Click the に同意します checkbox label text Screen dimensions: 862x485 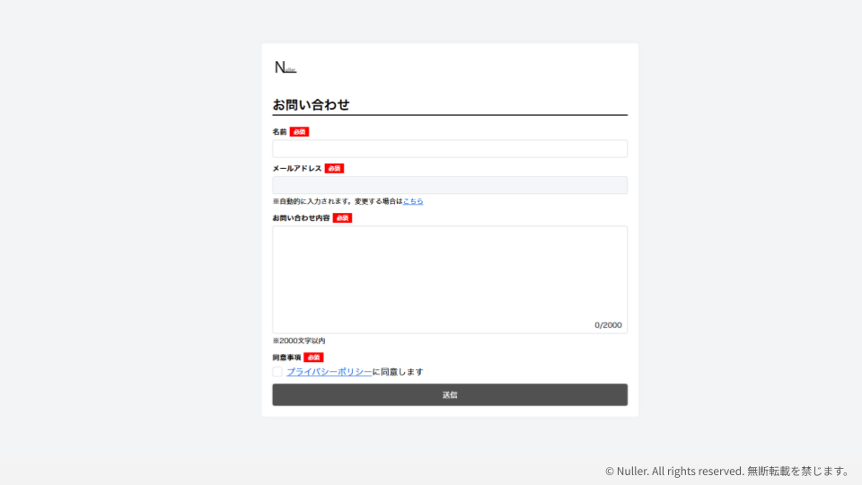click(x=398, y=372)
